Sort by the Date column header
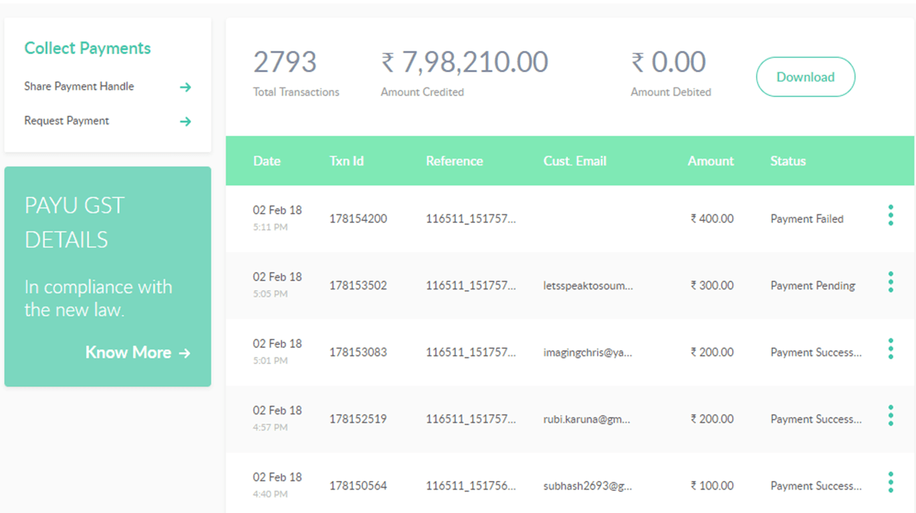916x513 pixels. tap(267, 161)
